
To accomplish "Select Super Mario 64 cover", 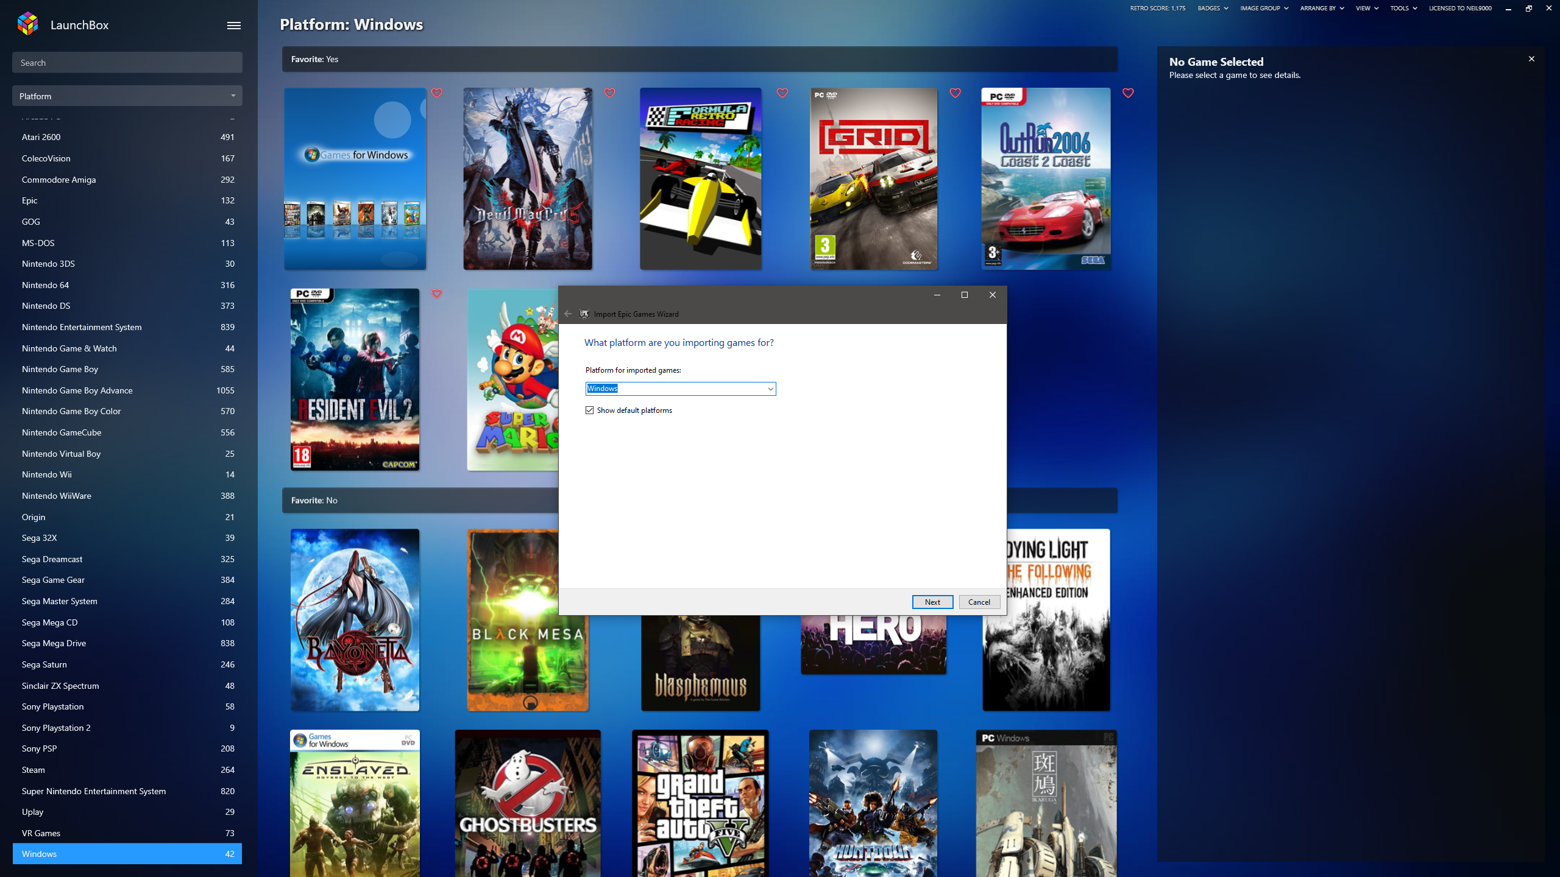I will point(512,379).
